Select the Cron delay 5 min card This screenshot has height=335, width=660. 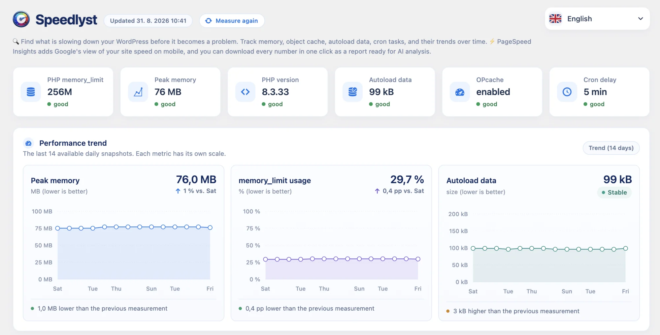pos(599,92)
